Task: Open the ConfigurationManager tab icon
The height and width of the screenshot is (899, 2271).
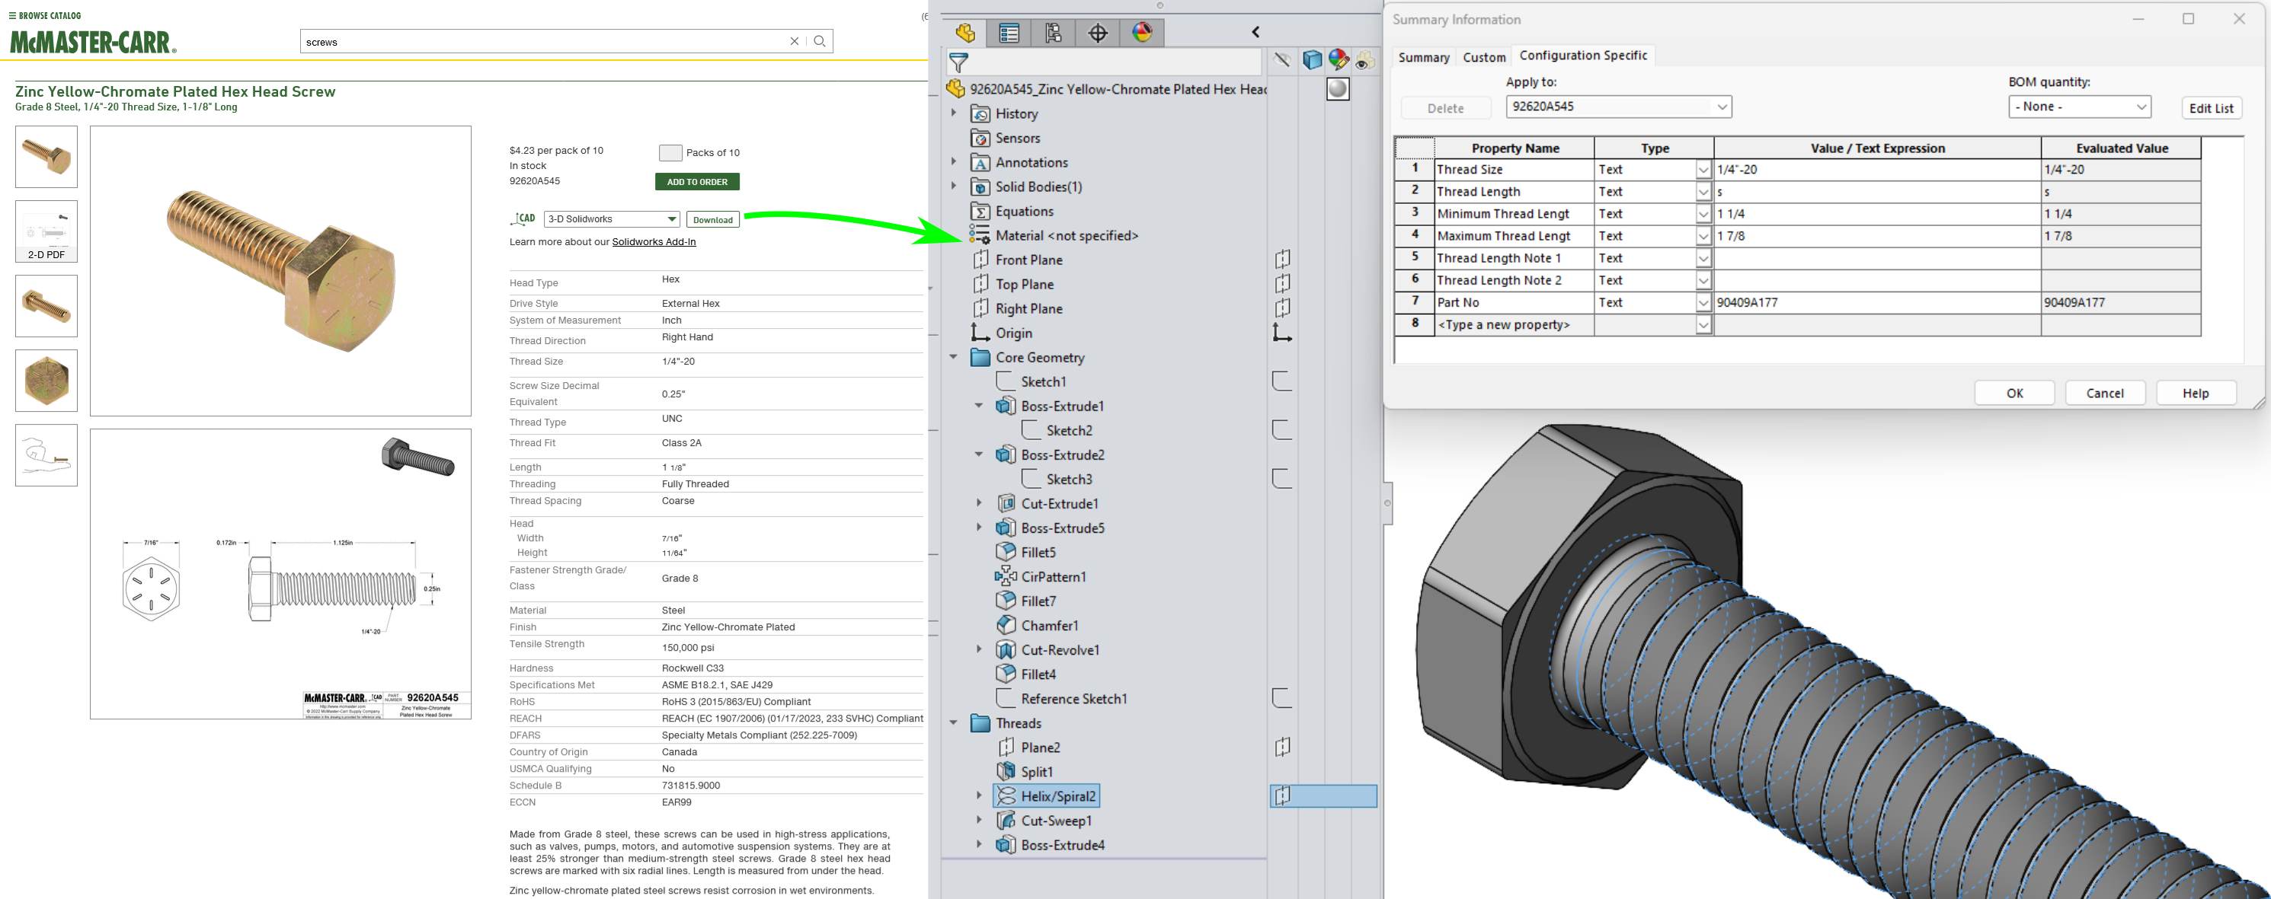Action: coord(1054,33)
